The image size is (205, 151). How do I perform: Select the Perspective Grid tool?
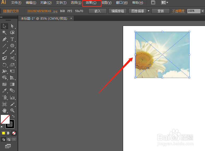click(x=12, y=77)
